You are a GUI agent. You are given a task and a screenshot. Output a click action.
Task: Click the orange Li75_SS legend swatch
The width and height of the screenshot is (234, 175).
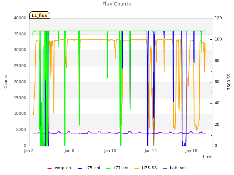[137, 168]
